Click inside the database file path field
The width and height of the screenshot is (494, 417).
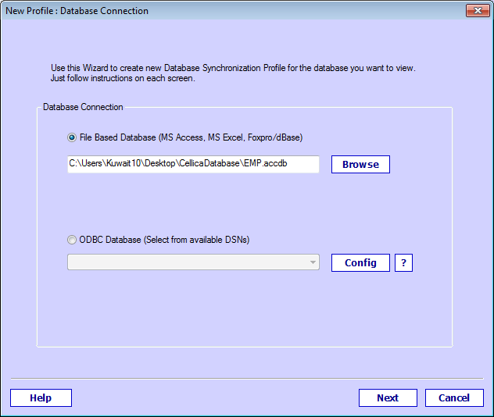click(x=193, y=165)
